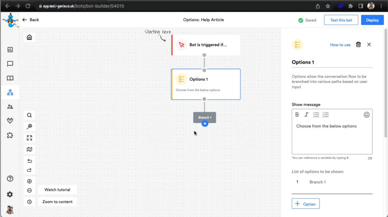
Task: Click Test this bot button
Action: point(341,20)
